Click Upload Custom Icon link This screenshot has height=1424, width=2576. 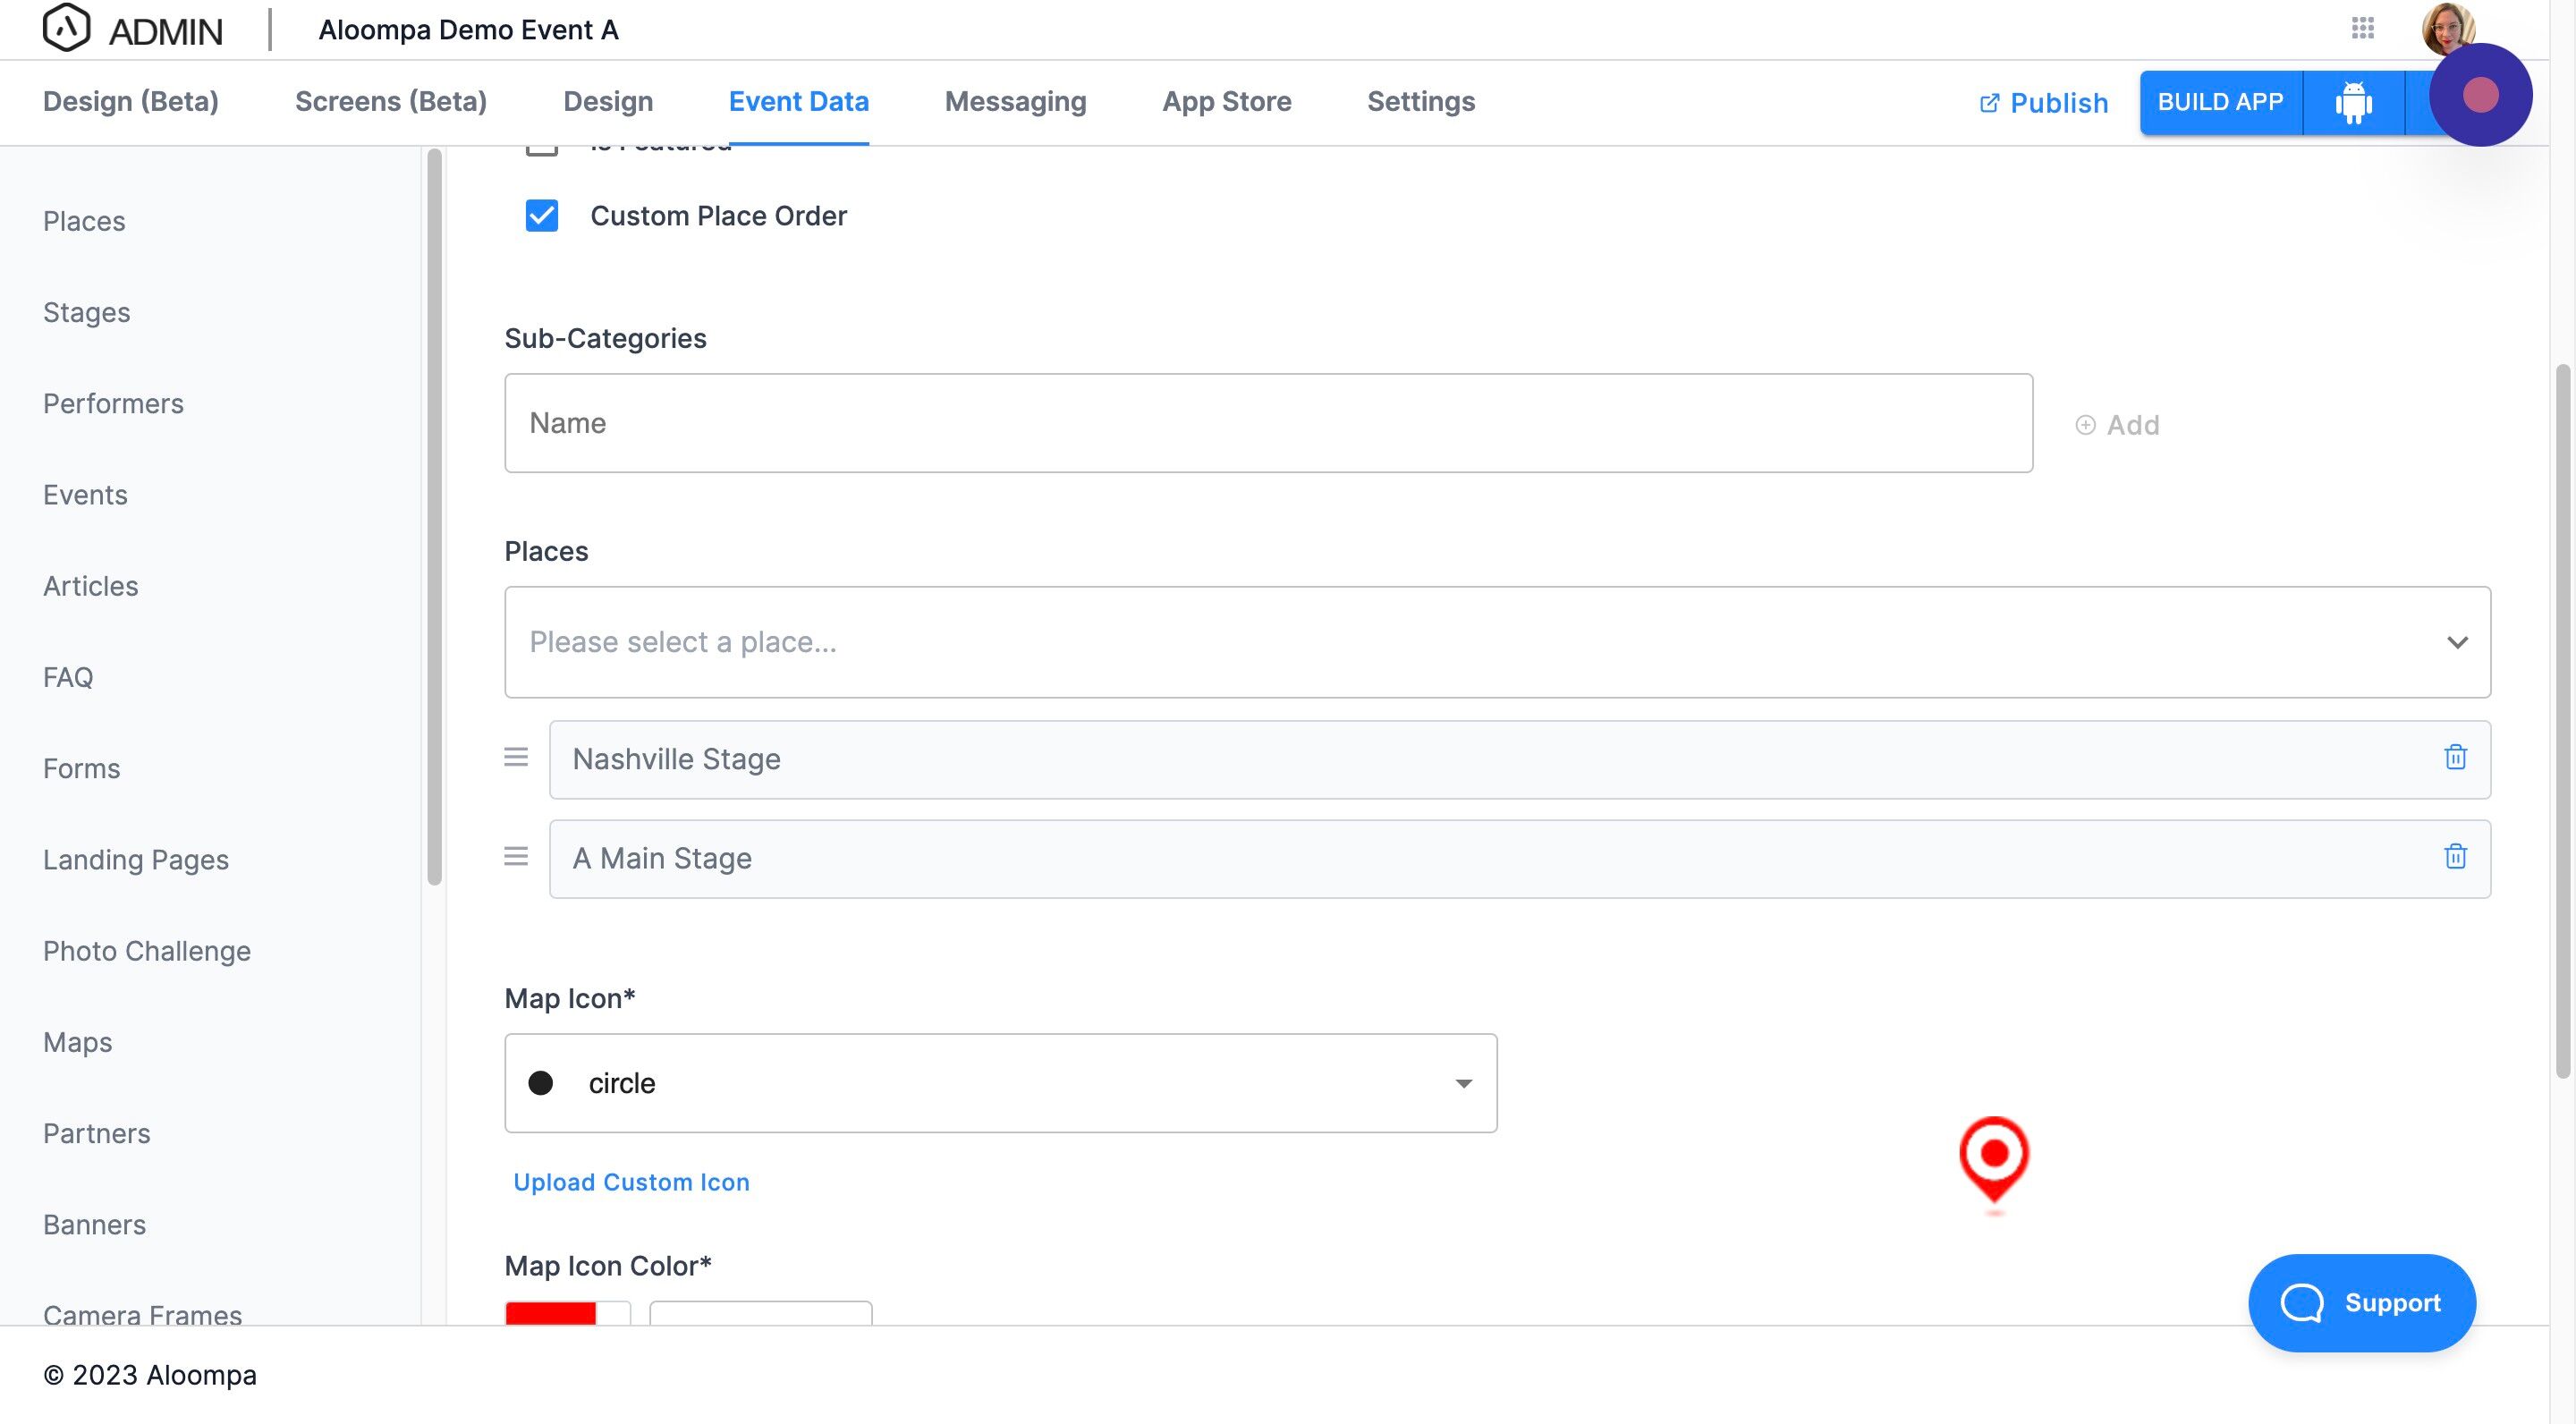tap(631, 1182)
